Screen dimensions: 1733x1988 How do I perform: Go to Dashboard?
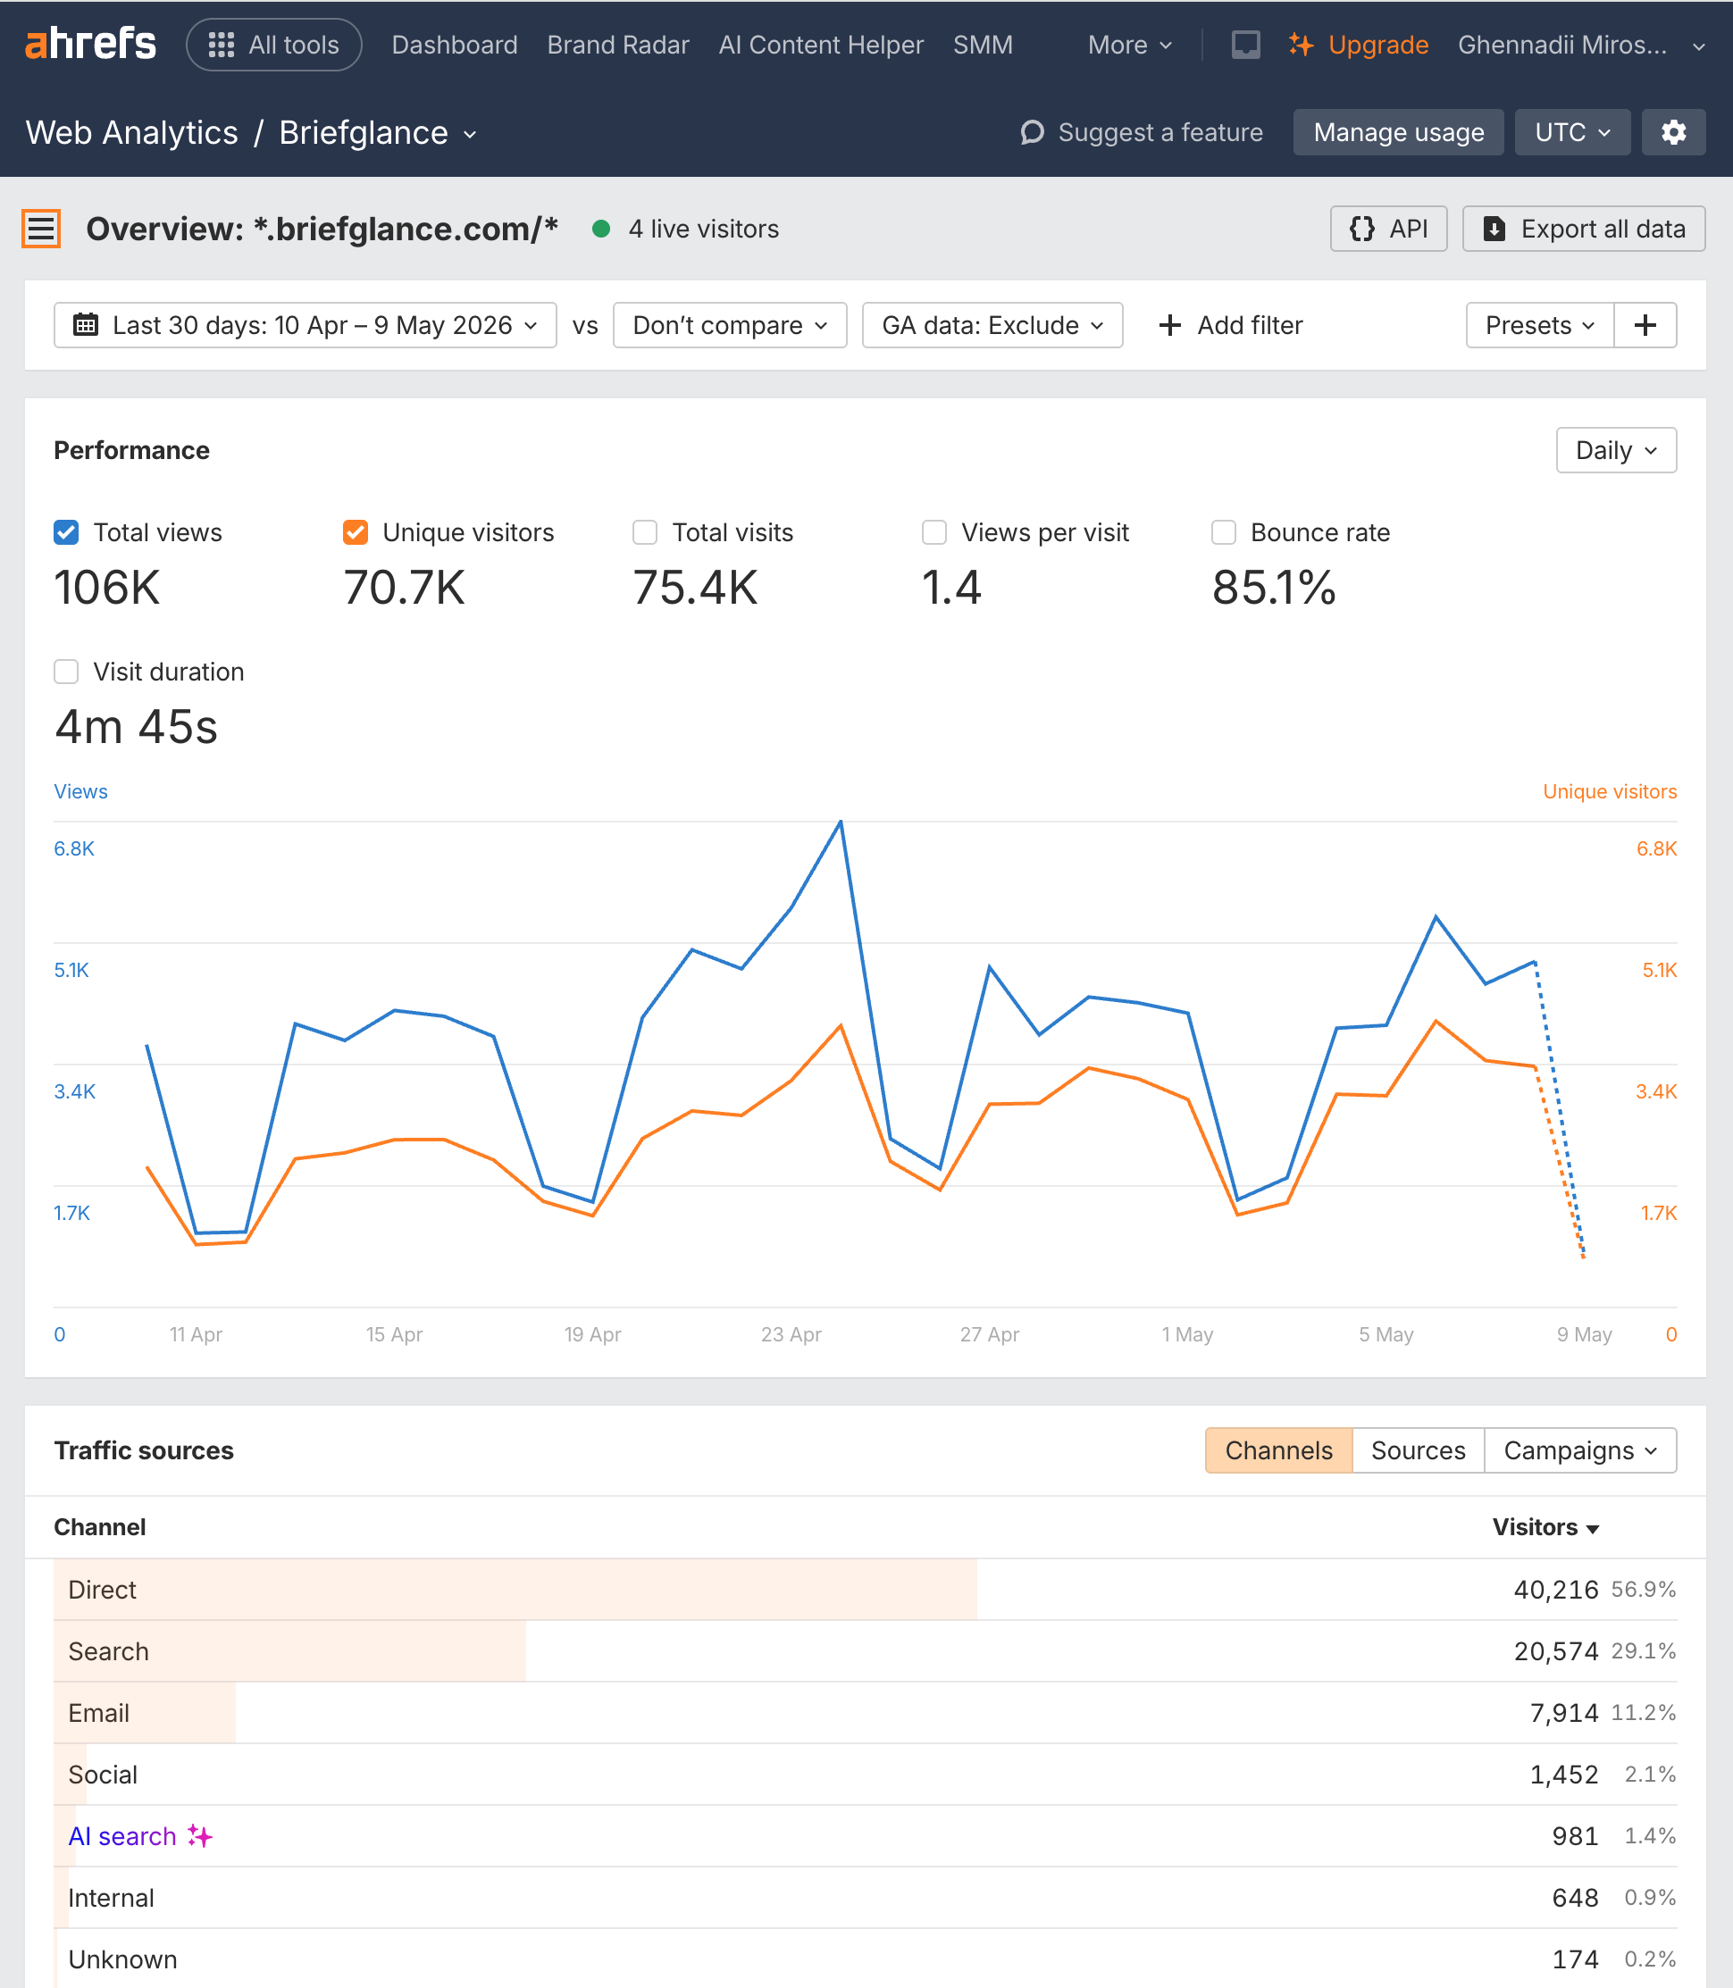[x=455, y=45]
